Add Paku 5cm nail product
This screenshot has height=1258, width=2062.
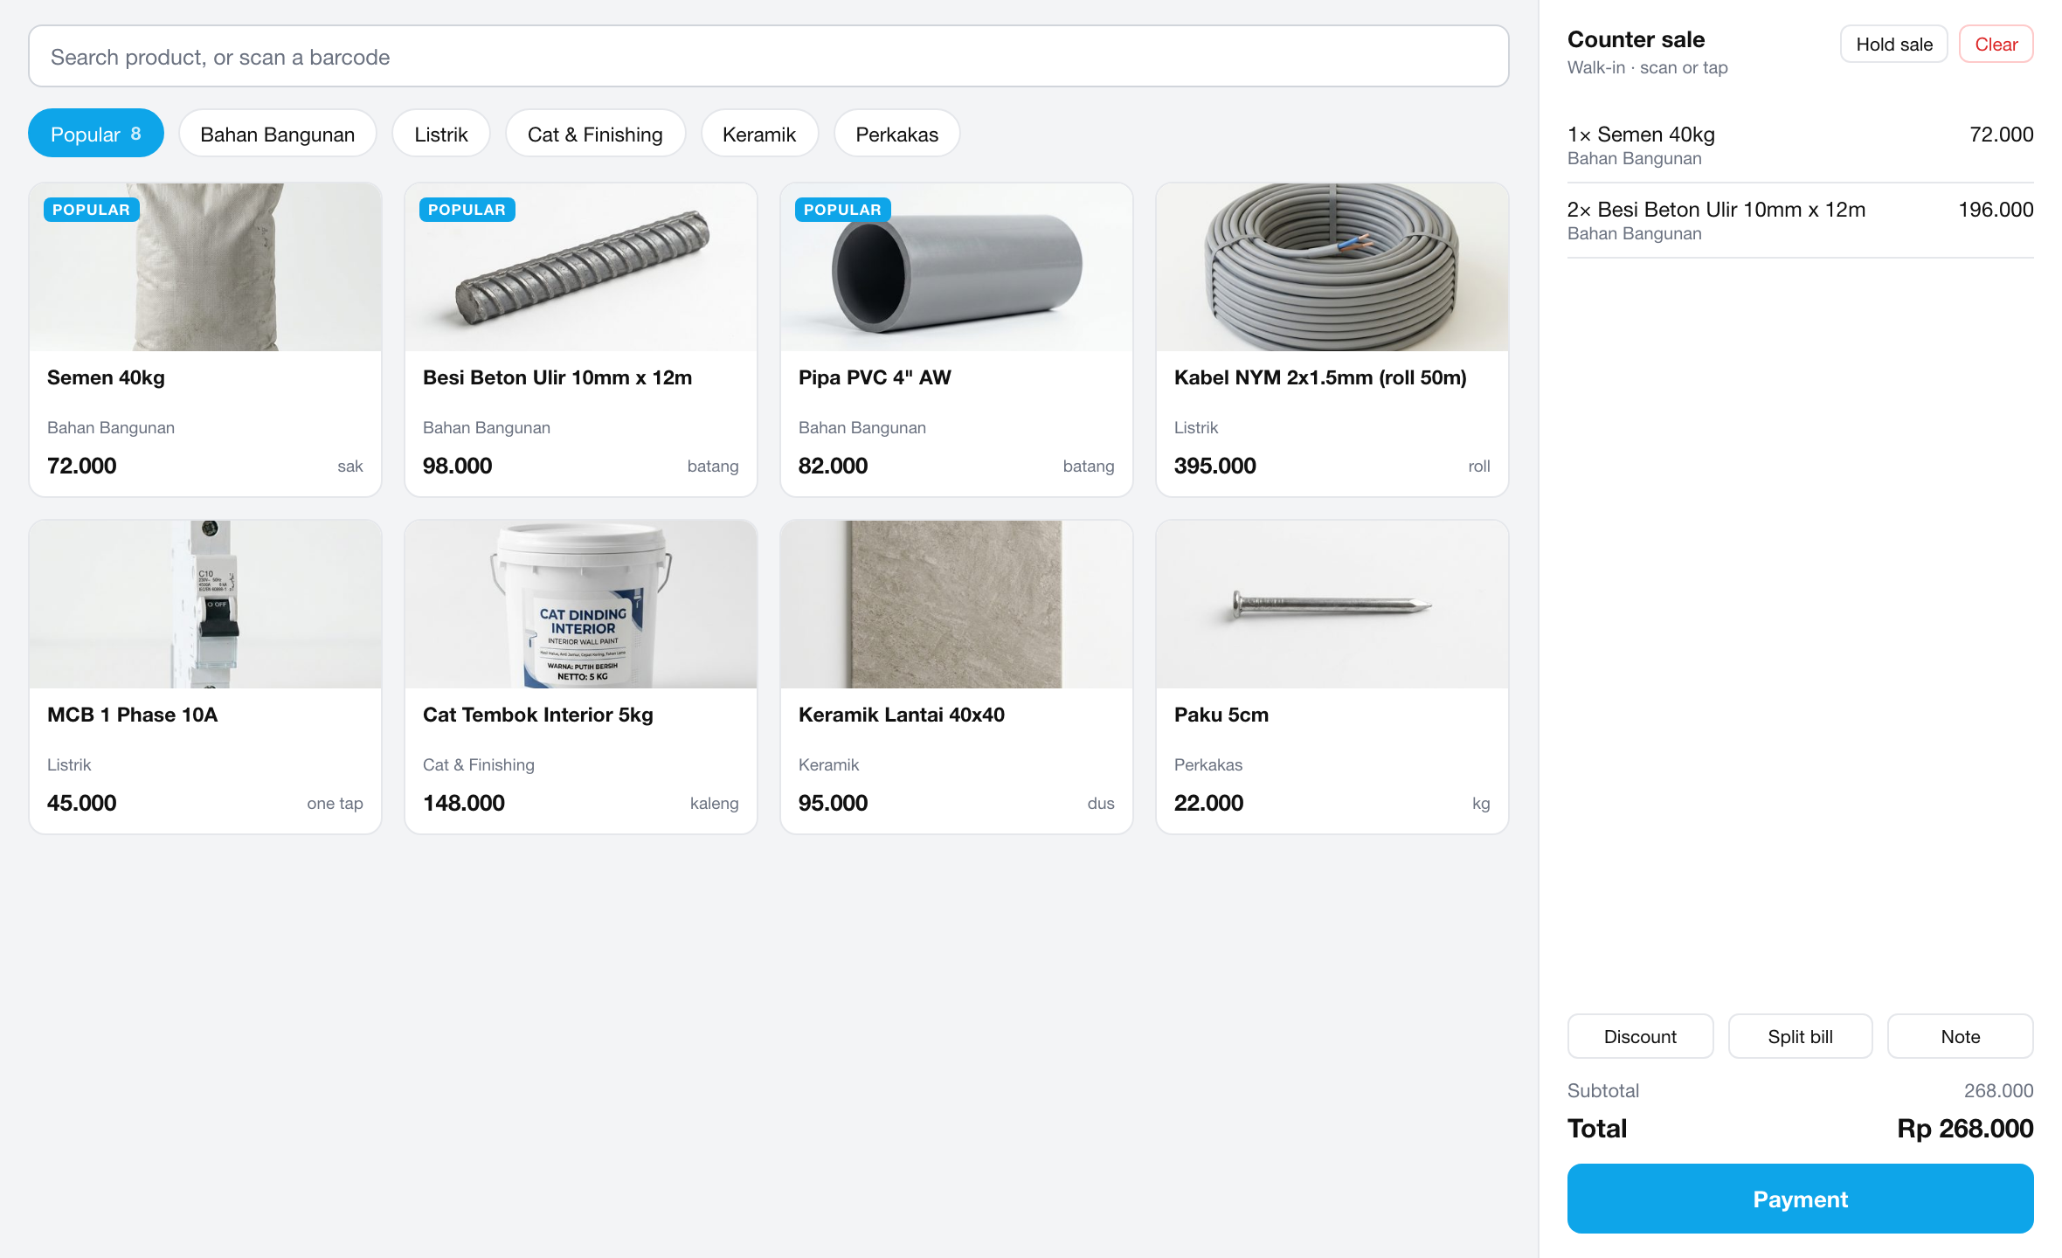[1332, 677]
